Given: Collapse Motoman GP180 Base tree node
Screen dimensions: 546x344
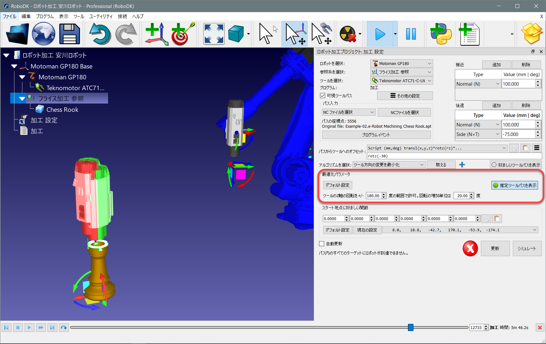Looking at the screenshot, I should click(14, 66).
